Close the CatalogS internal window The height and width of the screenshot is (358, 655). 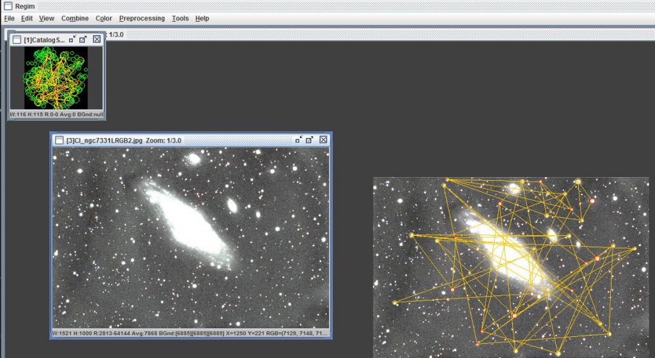97,39
